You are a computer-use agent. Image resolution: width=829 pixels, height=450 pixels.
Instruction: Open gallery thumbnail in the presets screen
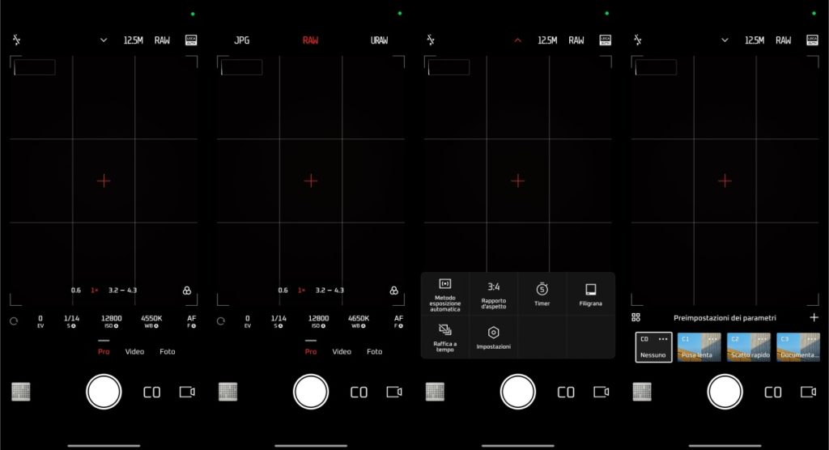coord(642,392)
